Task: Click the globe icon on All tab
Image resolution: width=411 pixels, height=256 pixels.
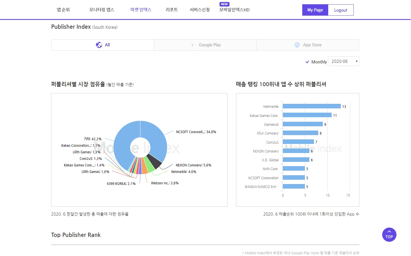Action: (99, 45)
